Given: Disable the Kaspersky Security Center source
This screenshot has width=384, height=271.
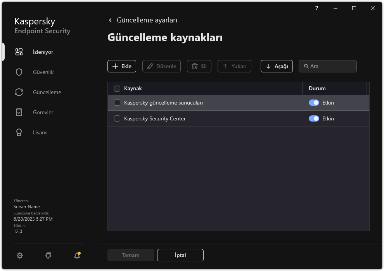Looking at the screenshot, I should tap(315, 118).
